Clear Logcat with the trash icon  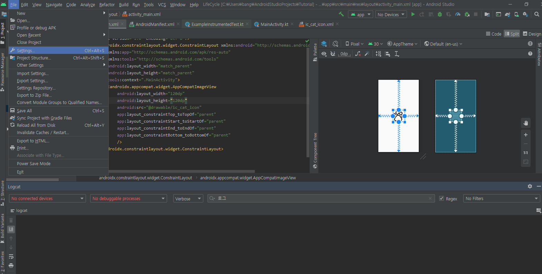(11, 220)
